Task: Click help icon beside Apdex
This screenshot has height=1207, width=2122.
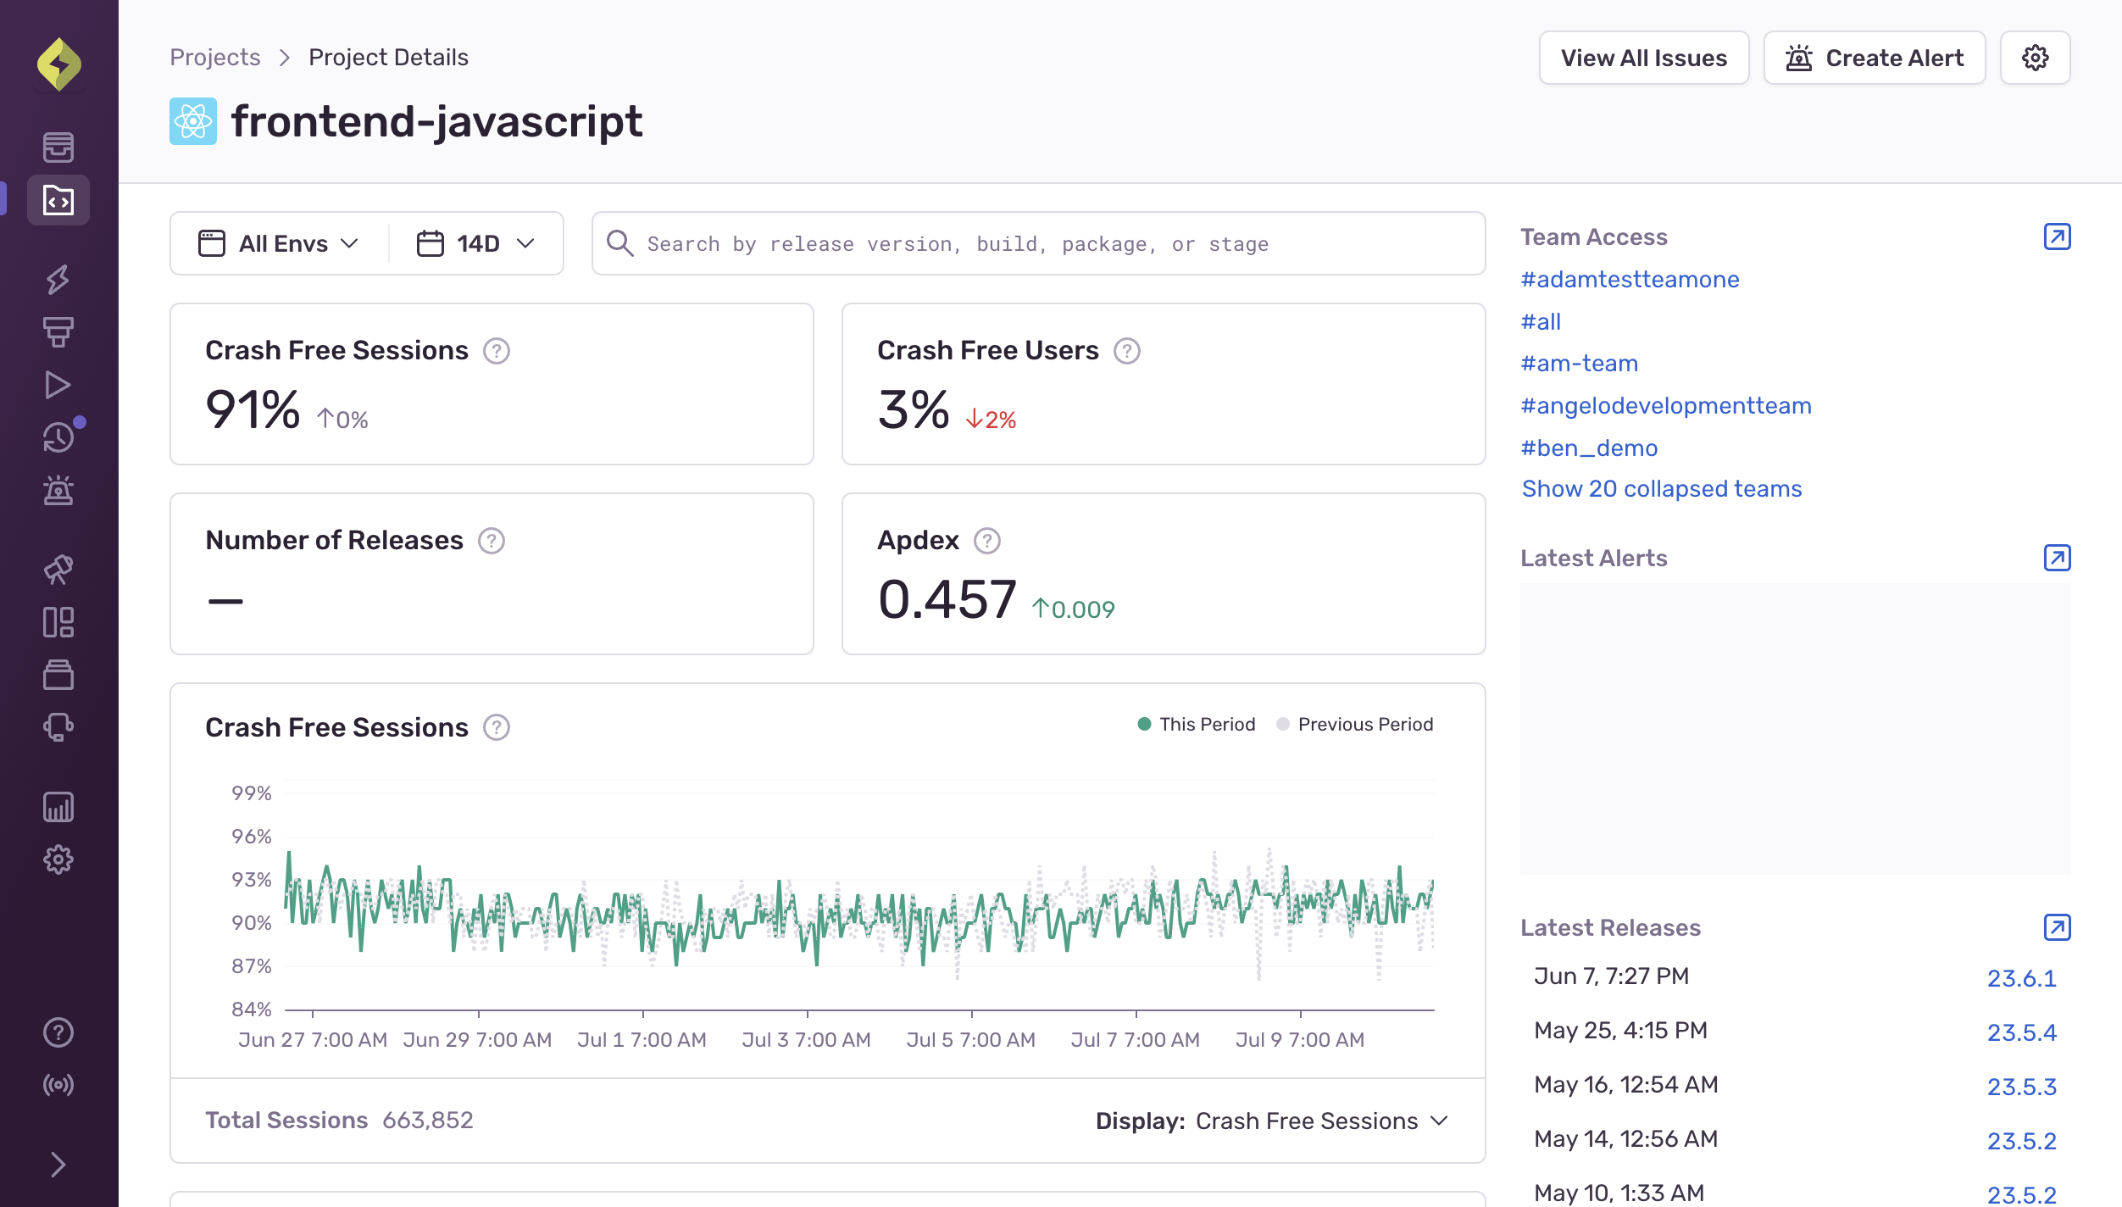Action: (986, 541)
